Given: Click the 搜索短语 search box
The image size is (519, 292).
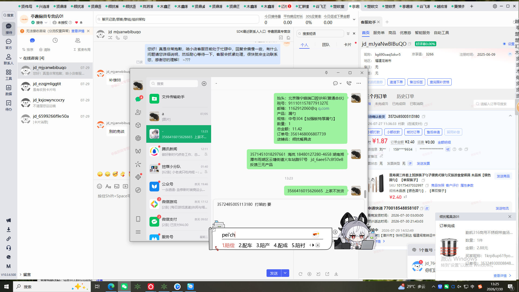Looking at the screenshot, I should pos(320,34).
